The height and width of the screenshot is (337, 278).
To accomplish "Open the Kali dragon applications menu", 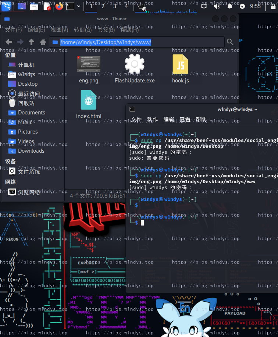I will 6,6.
